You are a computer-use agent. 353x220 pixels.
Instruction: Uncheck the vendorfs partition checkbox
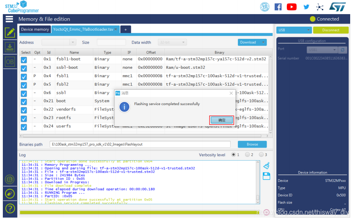(x=24, y=110)
